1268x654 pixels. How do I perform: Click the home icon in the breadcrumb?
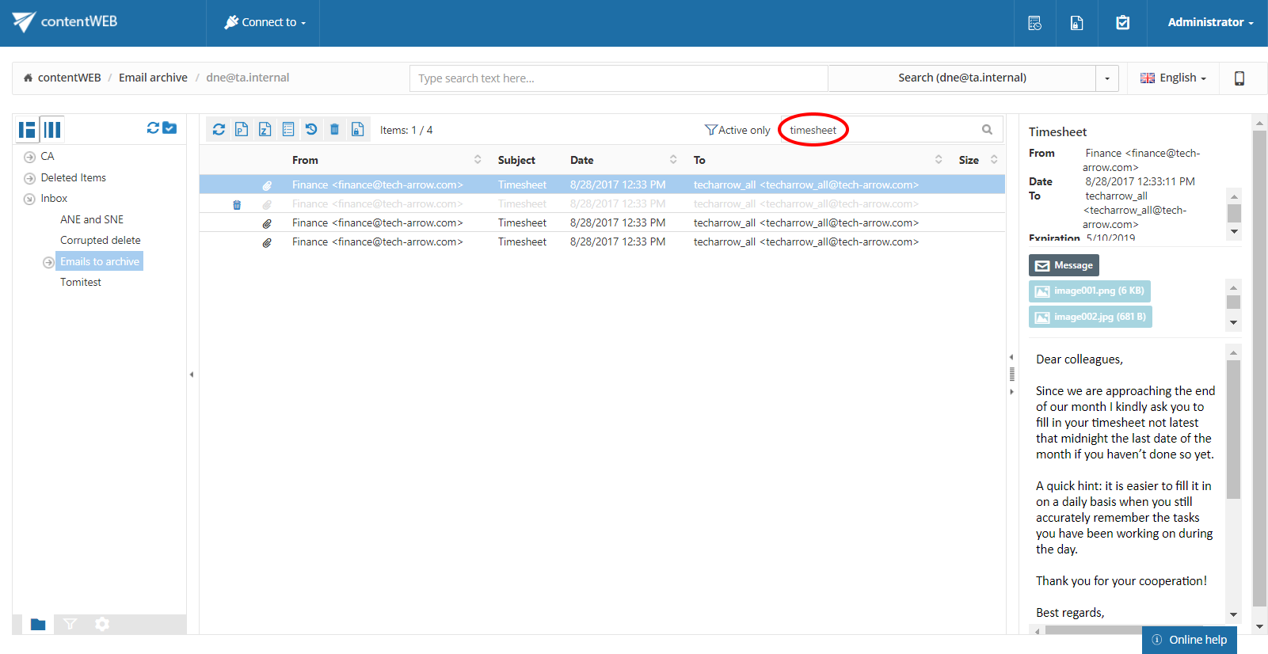28,78
